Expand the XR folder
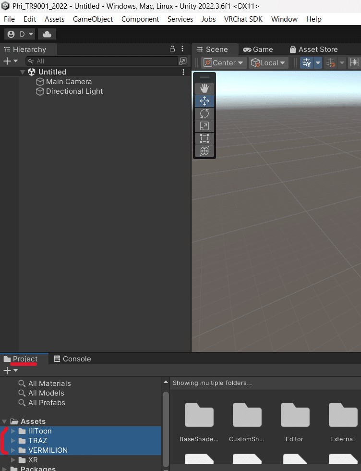This screenshot has width=361, height=471. [13, 460]
